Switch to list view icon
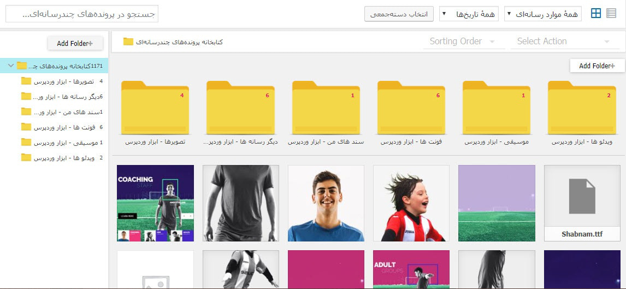This screenshot has height=289, width=626. point(611,14)
